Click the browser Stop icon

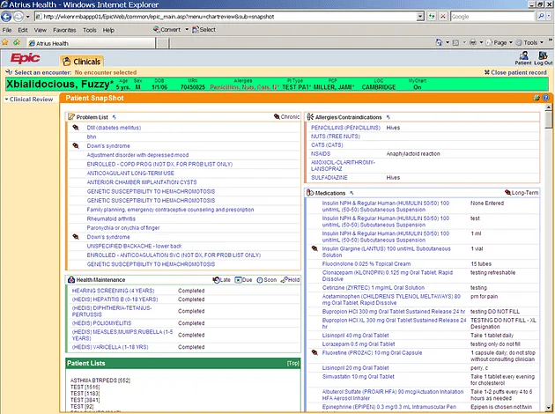[x=443, y=16]
